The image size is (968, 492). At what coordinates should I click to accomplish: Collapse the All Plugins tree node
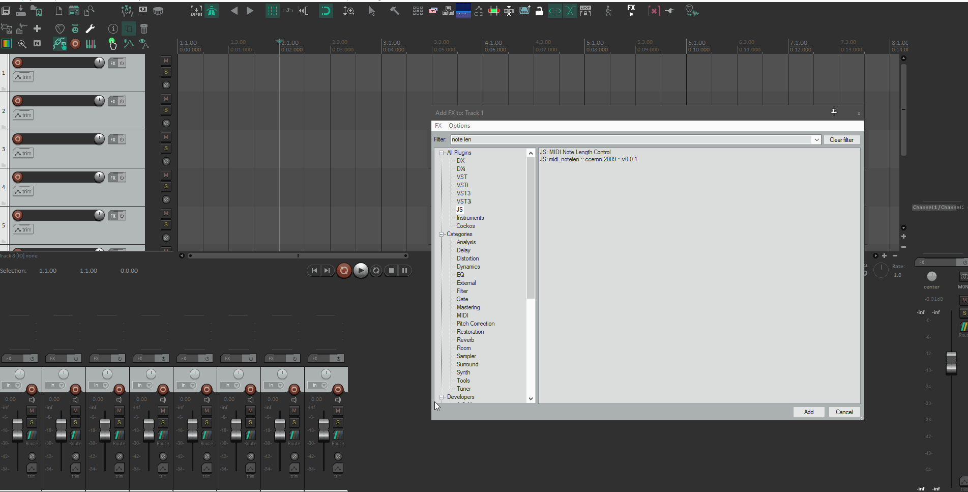tap(442, 153)
